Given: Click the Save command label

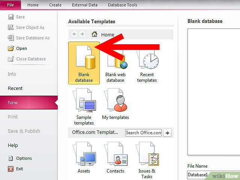Looking at the screenshot, I should click(20, 17).
